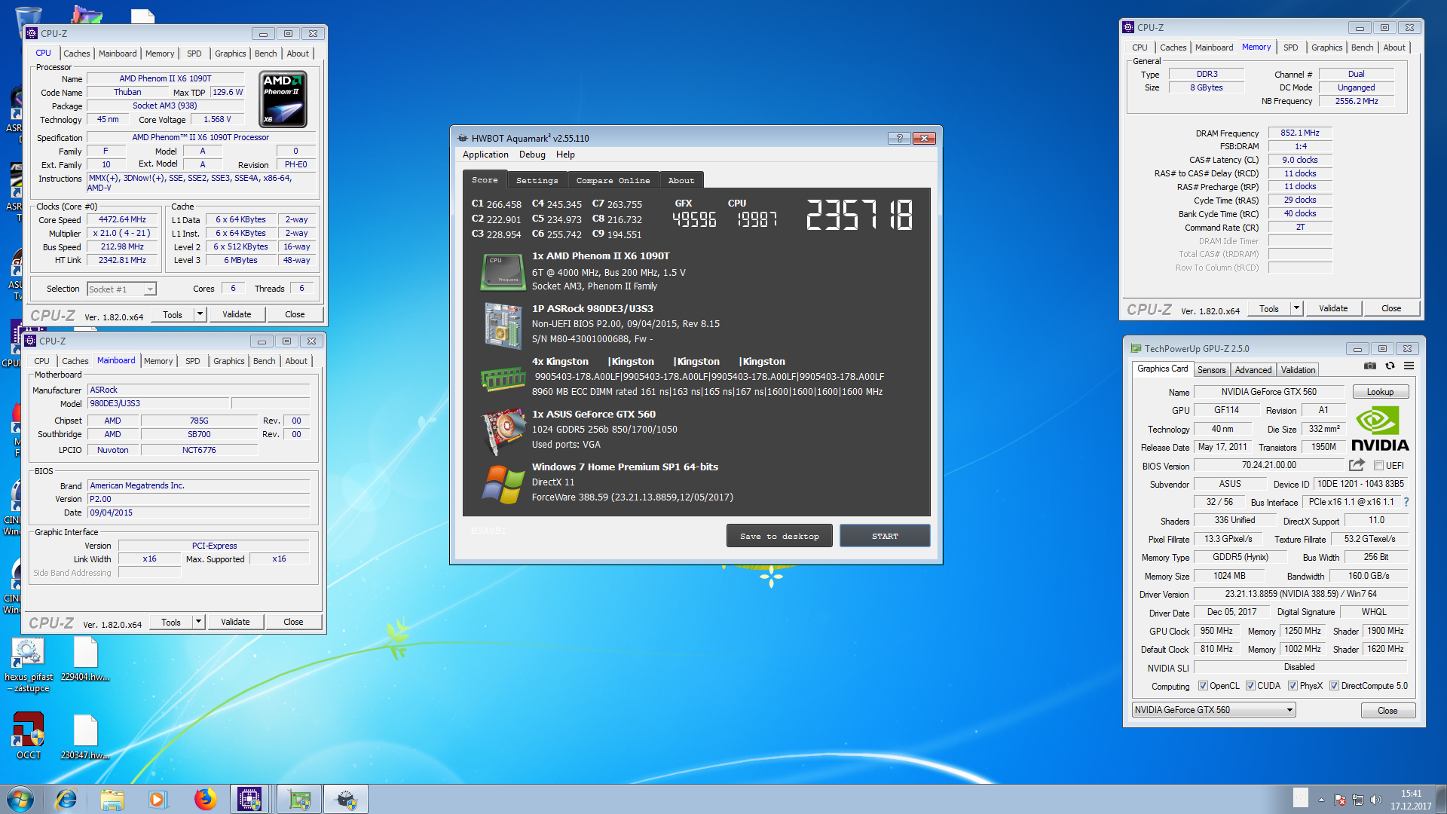The image size is (1447, 814).
Task: Switch to CPU-Z via taskbar button
Action: point(249,799)
